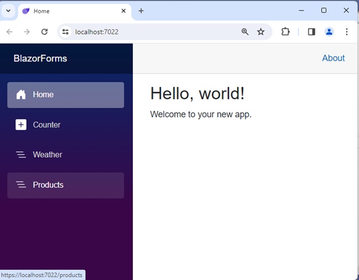Close the Home browser tab
This screenshot has width=359, height=280.
pos(123,11)
